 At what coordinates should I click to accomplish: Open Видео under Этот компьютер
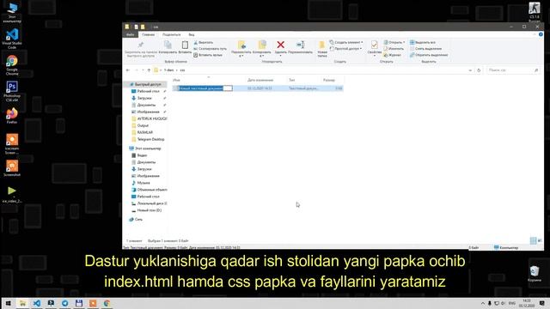pos(139,155)
